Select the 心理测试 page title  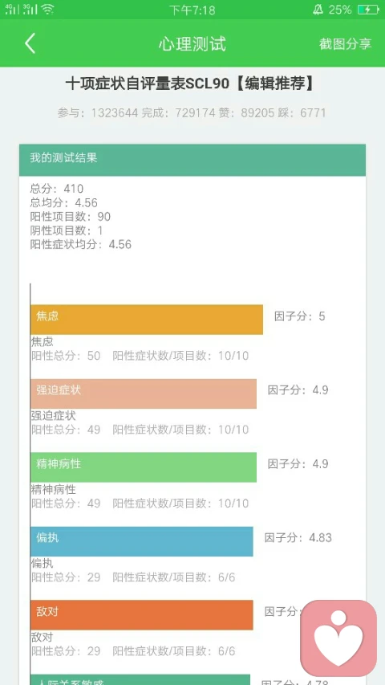(192, 43)
